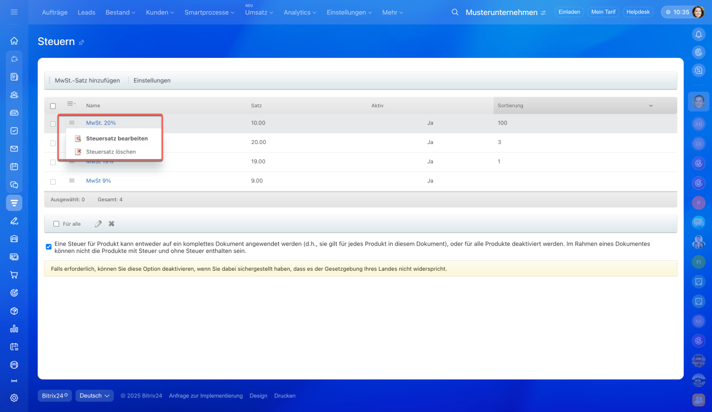This screenshot has height=412, width=712.
Task: Open the settings gear in left sidebar
Action: point(14,398)
